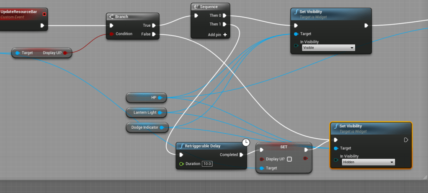Click the Display UI? red output pin

click(65, 53)
